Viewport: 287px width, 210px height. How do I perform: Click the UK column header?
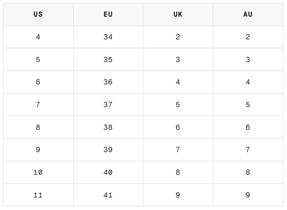(x=178, y=14)
